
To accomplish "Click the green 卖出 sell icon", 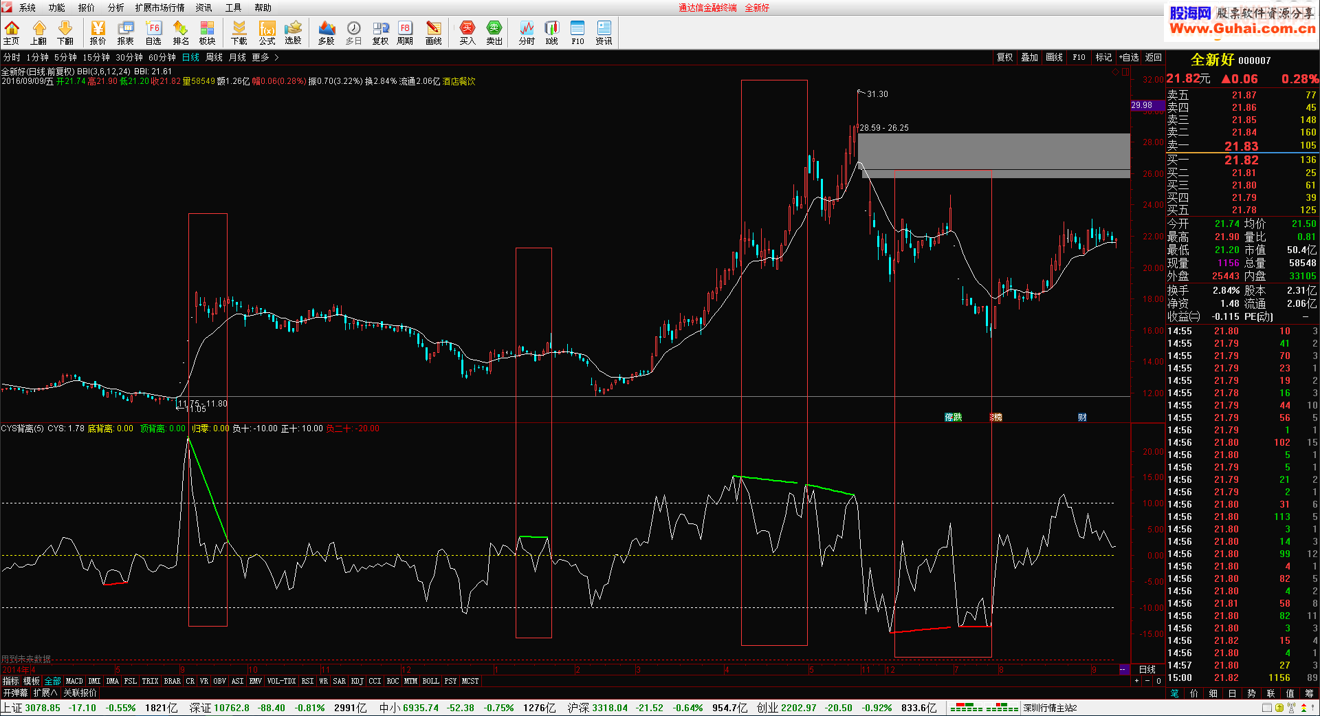I will coord(494,32).
